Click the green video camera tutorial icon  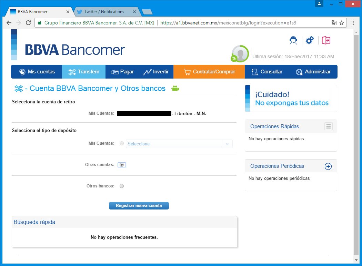coord(175,88)
